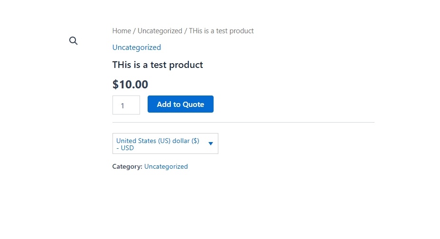This screenshot has height=239, width=440.
Task: Expand the currency selector dropdown
Action: [165, 143]
